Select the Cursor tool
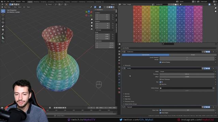The image size is (218, 122). 3,15
